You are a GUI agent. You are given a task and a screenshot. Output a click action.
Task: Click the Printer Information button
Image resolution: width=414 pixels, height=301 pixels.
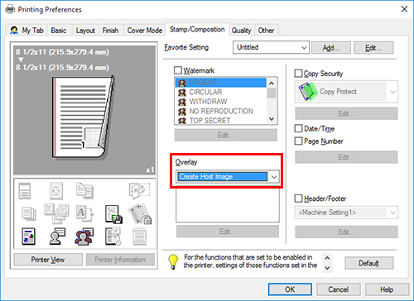[x=120, y=260]
